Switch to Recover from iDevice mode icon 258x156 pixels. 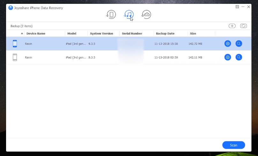point(111,14)
